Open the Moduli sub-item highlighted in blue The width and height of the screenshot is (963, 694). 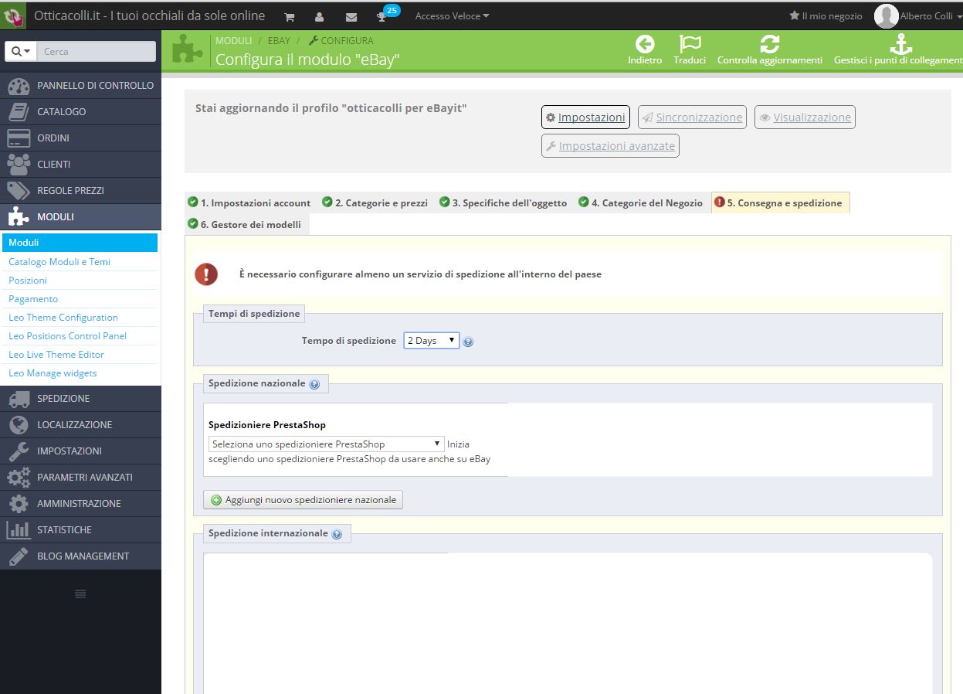pyautogui.click(x=80, y=243)
